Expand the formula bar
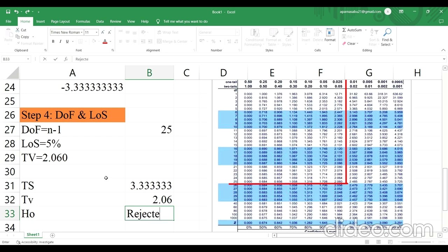 point(444,59)
